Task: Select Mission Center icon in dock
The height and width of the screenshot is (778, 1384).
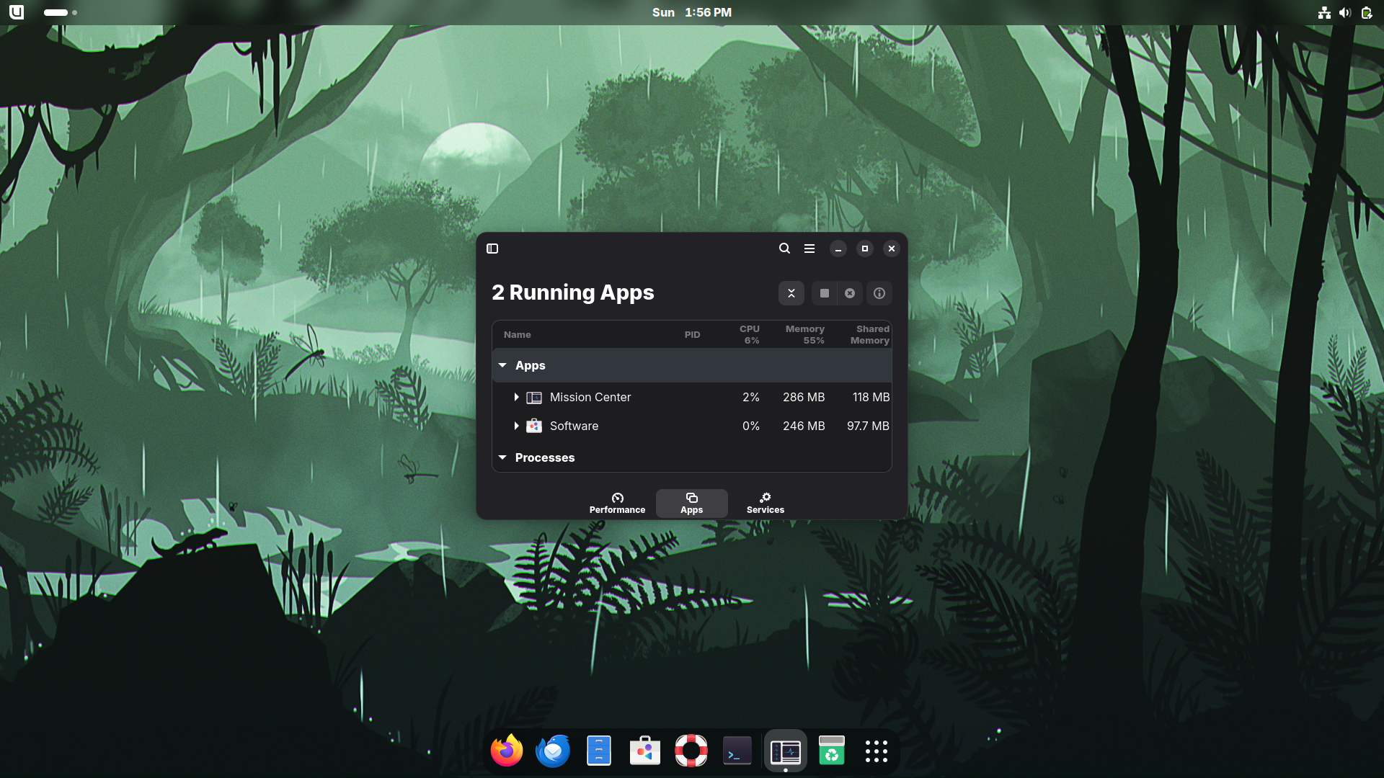Action: (786, 751)
